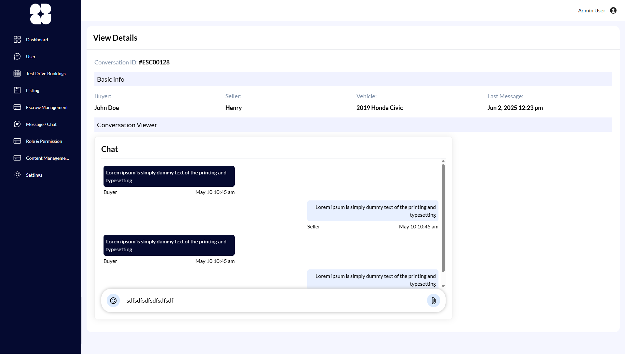Click the chat scrollbar thumb
The width and height of the screenshot is (625, 354).
coord(443,218)
